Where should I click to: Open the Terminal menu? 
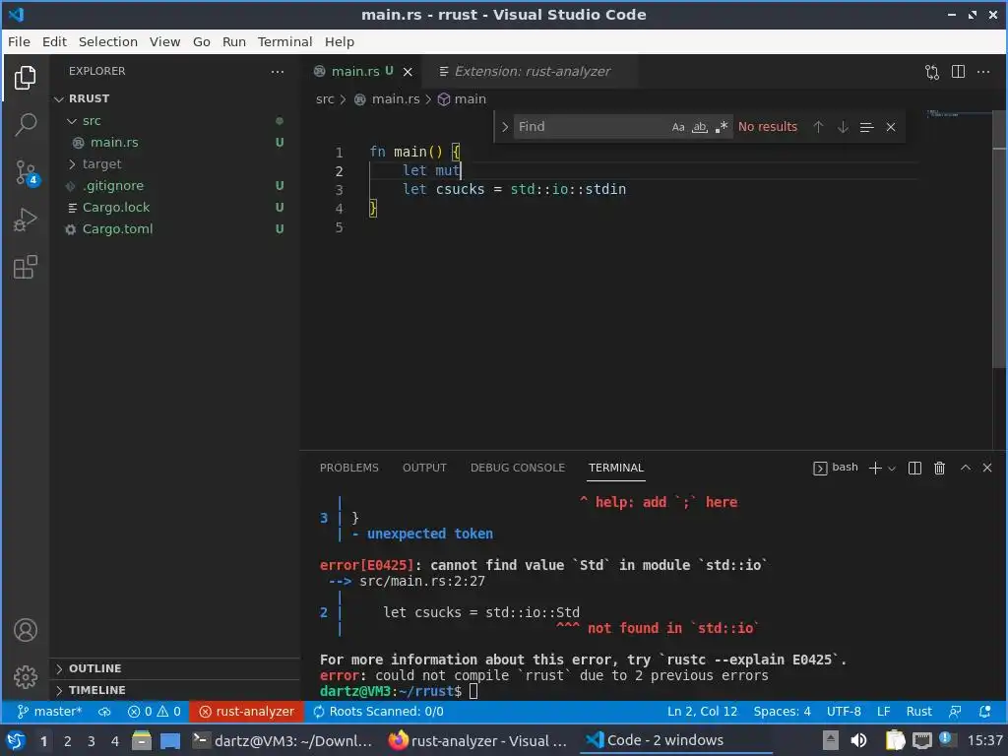(284, 41)
